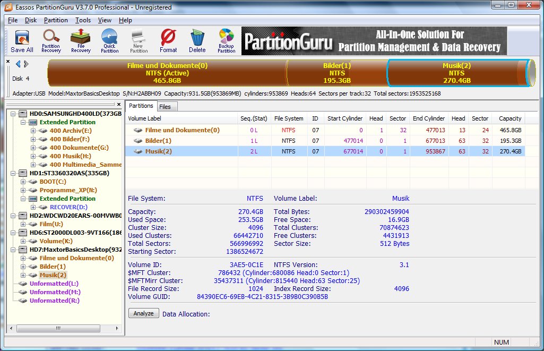This screenshot has height=351, width=544.
Task: Open the View menu
Action: 105,20
